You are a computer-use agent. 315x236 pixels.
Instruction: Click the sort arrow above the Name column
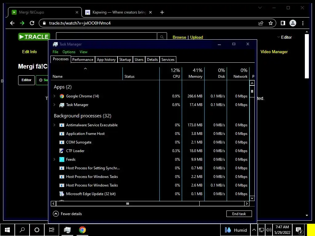click(x=86, y=69)
